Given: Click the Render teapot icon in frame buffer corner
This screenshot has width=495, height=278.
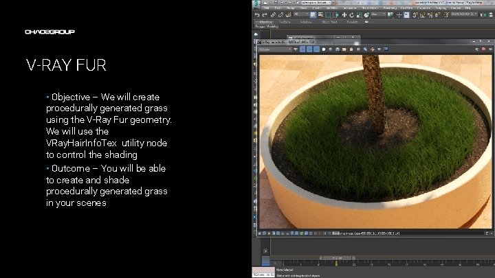Looking at the screenshot, I should (491, 49).
